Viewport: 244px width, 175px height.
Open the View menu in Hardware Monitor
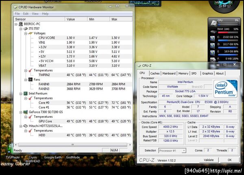tap(35, 14)
